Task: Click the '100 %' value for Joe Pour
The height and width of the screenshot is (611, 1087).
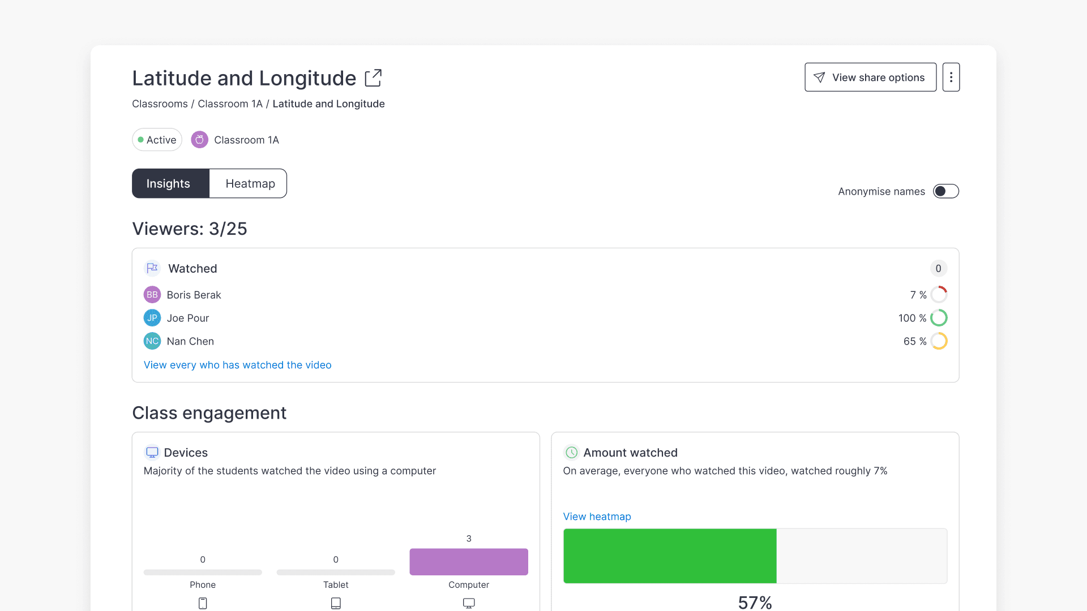Action: pyautogui.click(x=912, y=318)
